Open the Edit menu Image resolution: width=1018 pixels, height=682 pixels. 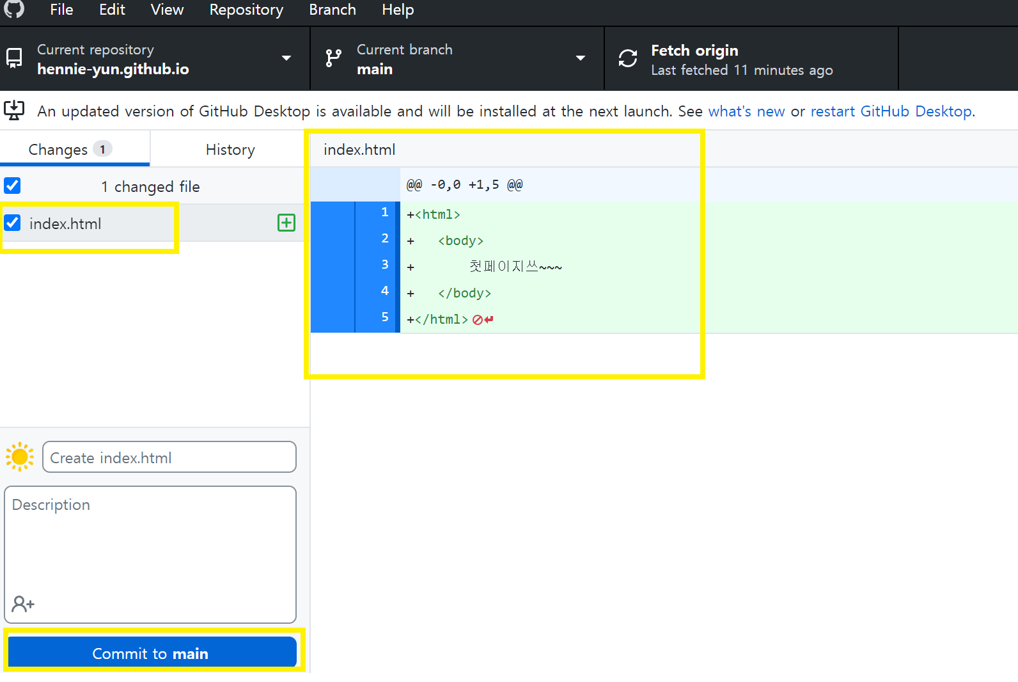pos(112,10)
